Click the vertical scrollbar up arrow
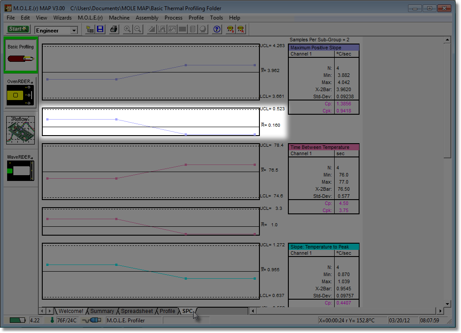Screen dimensions: 461x333 [x=447, y=40]
